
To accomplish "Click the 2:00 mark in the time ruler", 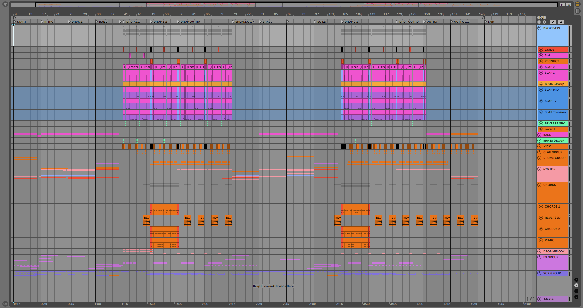I will 205,304.
